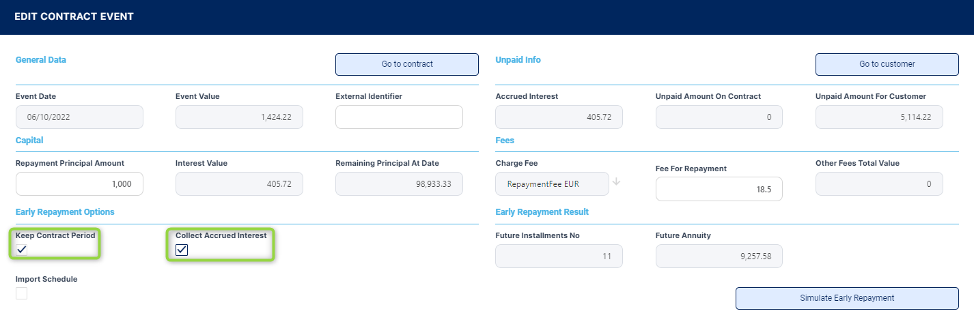974x324 pixels.
Task: Select the Interest Value field
Action: point(239,184)
